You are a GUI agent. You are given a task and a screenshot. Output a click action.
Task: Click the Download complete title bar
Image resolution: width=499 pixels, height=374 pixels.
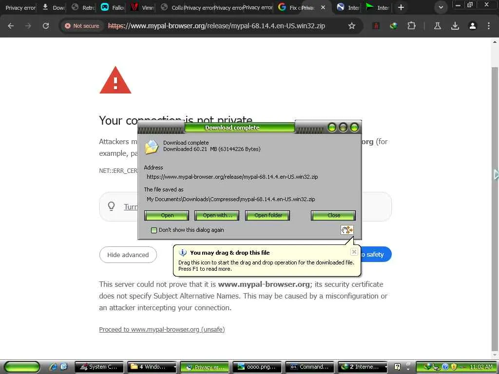pyautogui.click(x=240, y=128)
